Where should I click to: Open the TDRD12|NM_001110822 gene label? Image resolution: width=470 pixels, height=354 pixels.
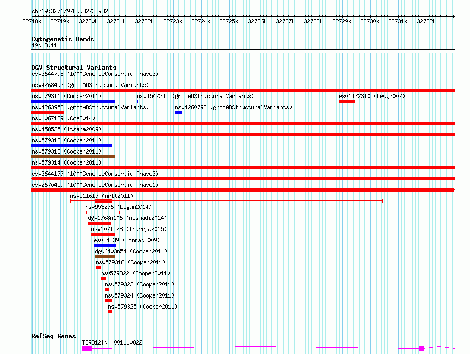[112, 342]
